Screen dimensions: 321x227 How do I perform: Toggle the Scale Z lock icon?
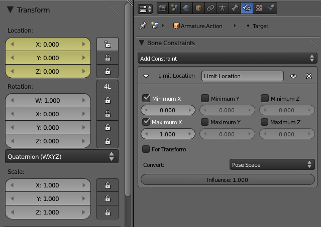108,212
